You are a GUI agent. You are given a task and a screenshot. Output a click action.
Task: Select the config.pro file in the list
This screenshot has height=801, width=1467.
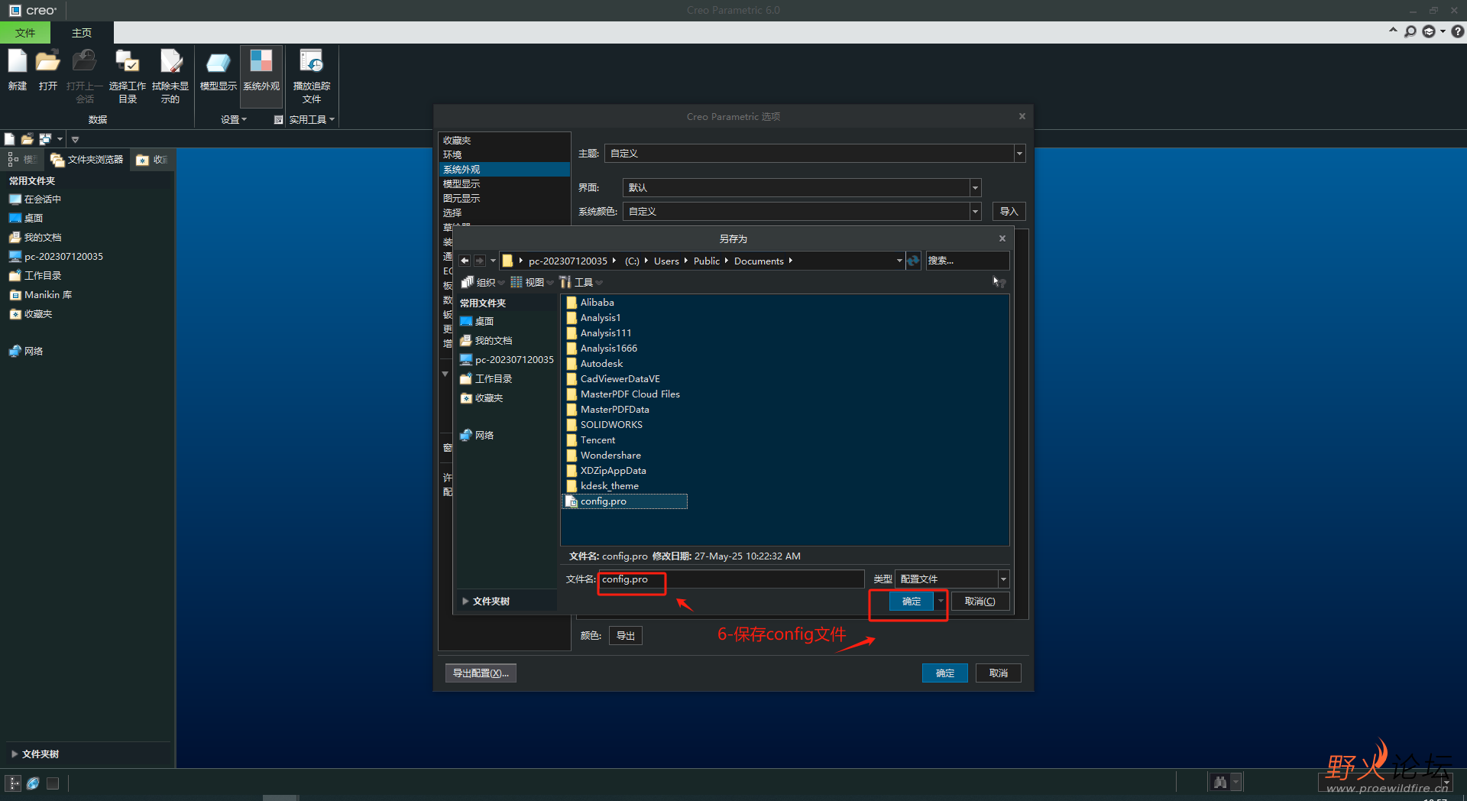pos(625,501)
